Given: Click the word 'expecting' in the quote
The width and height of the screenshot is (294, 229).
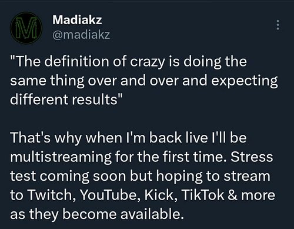Looking at the screenshot, I should tap(245, 81).
